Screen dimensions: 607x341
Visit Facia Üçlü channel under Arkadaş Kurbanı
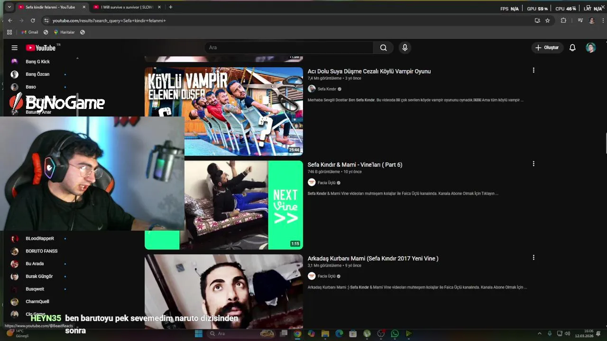(x=326, y=276)
